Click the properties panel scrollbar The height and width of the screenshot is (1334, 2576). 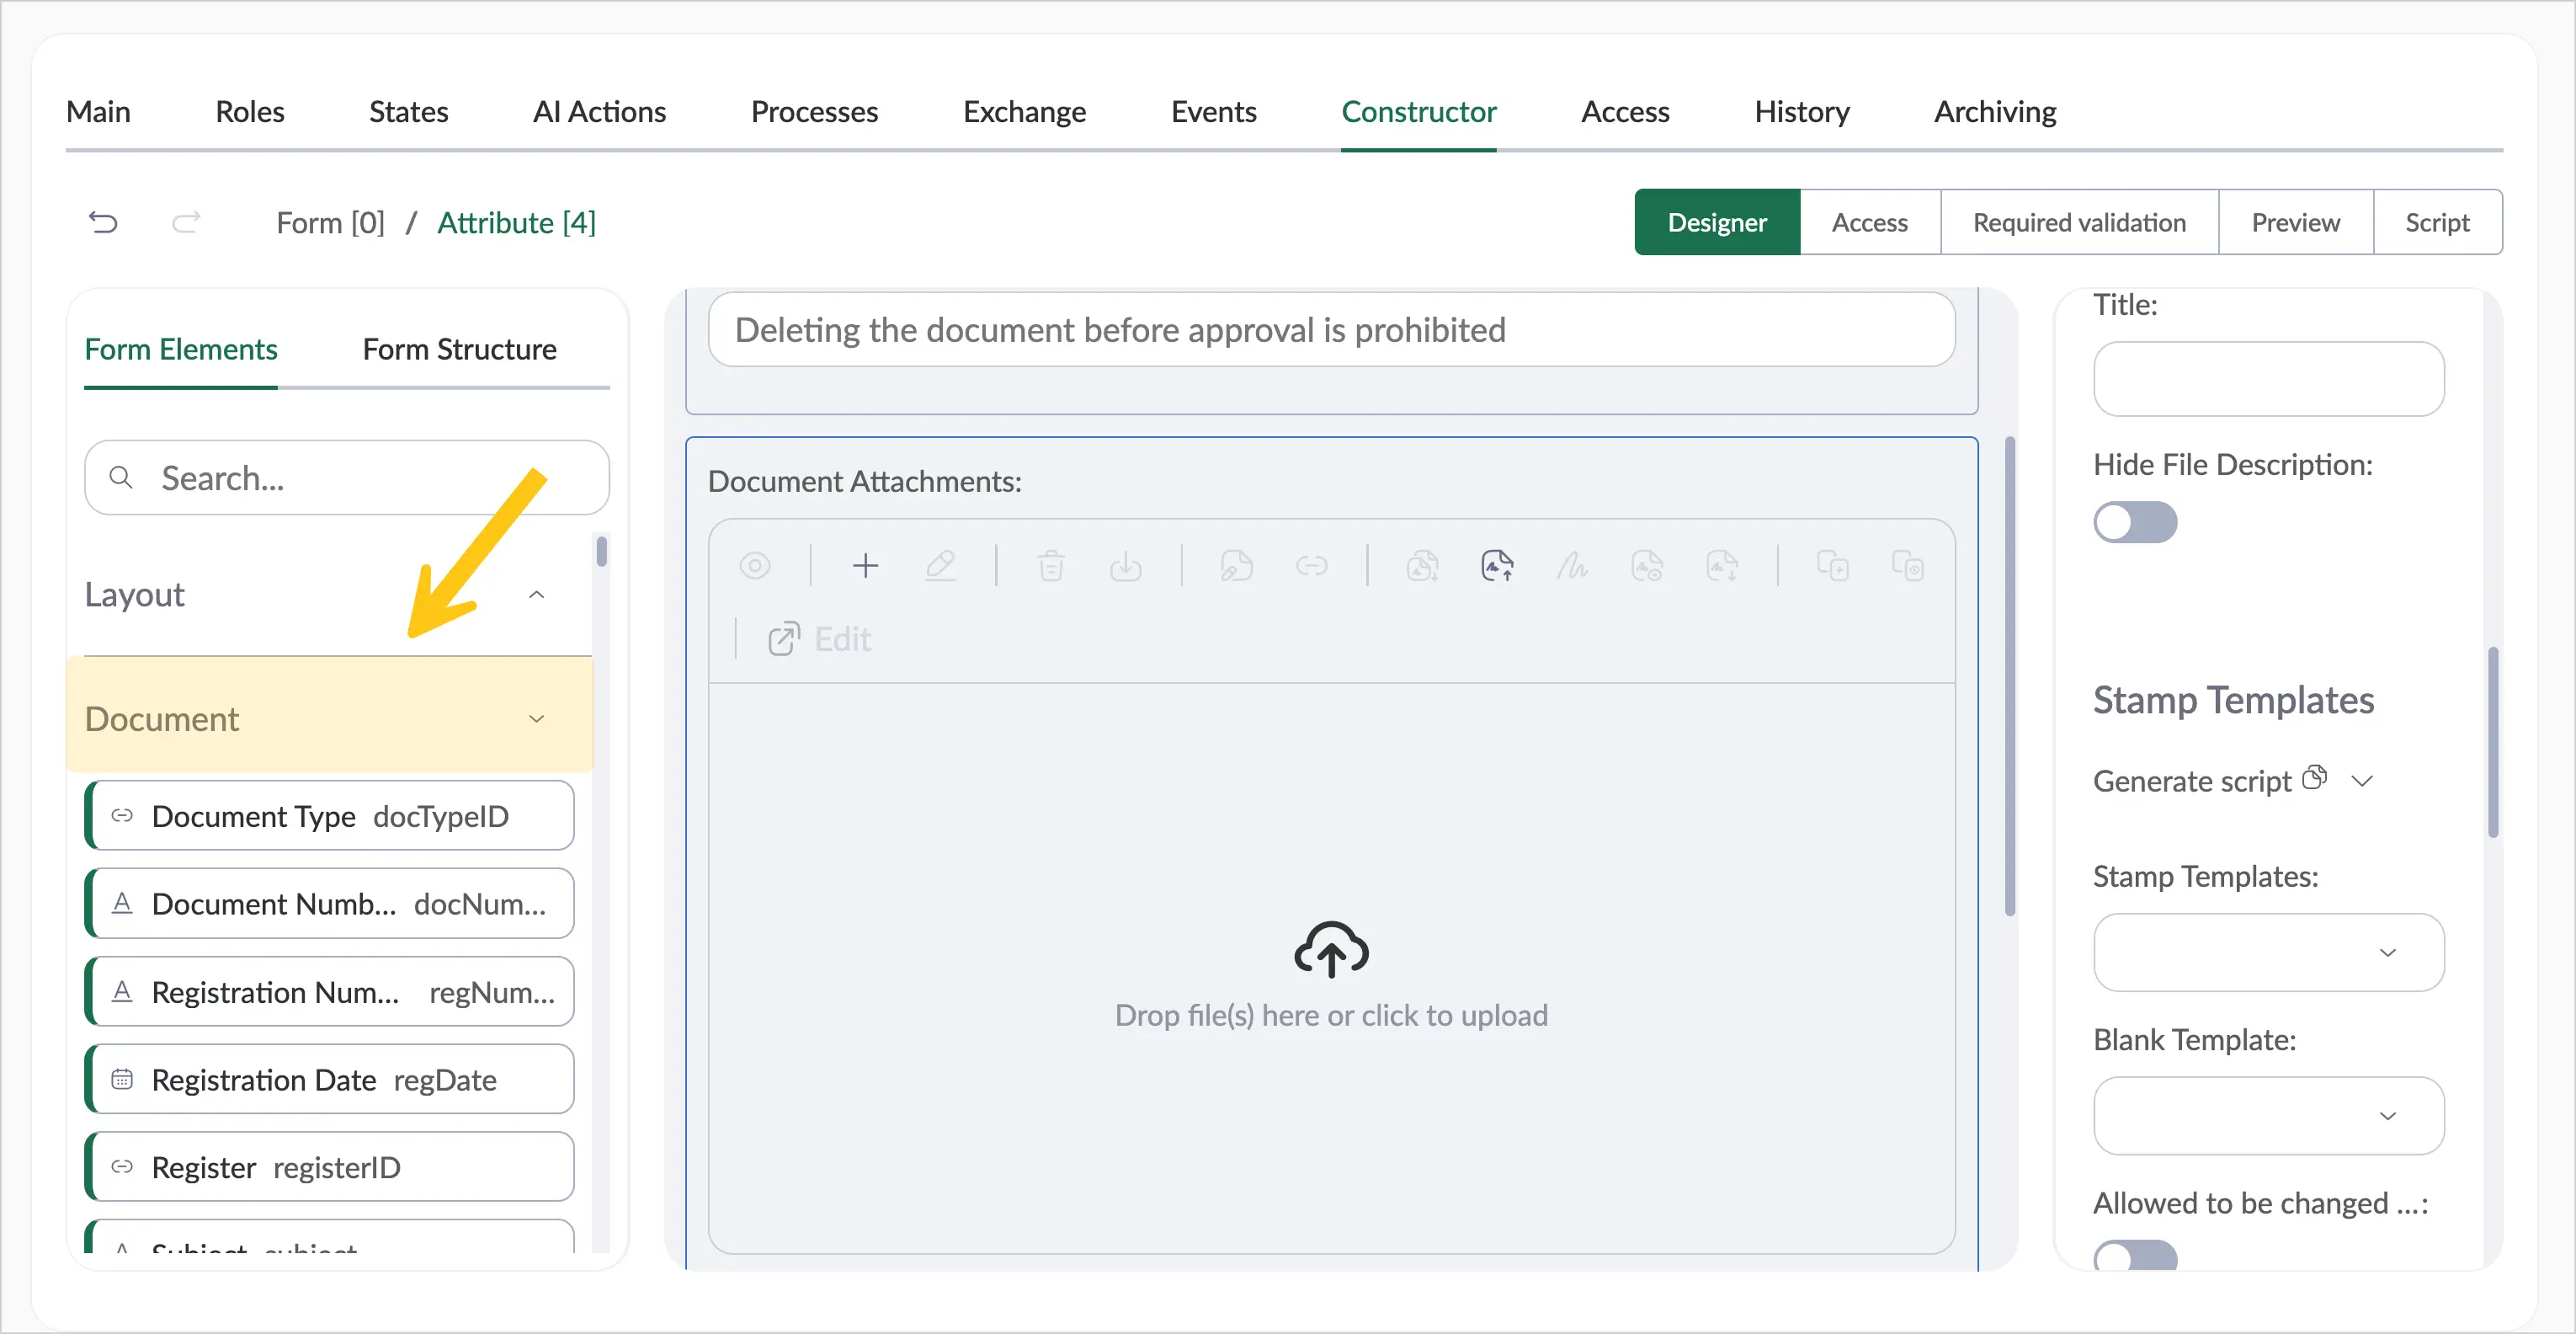pos(2493,743)
